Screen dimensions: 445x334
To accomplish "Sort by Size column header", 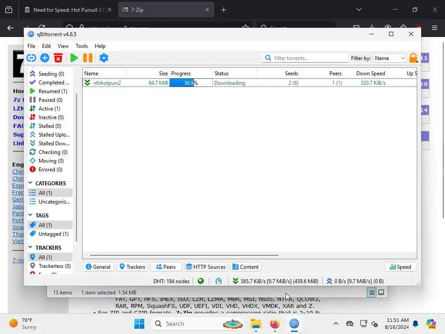I will pos(148,73).
